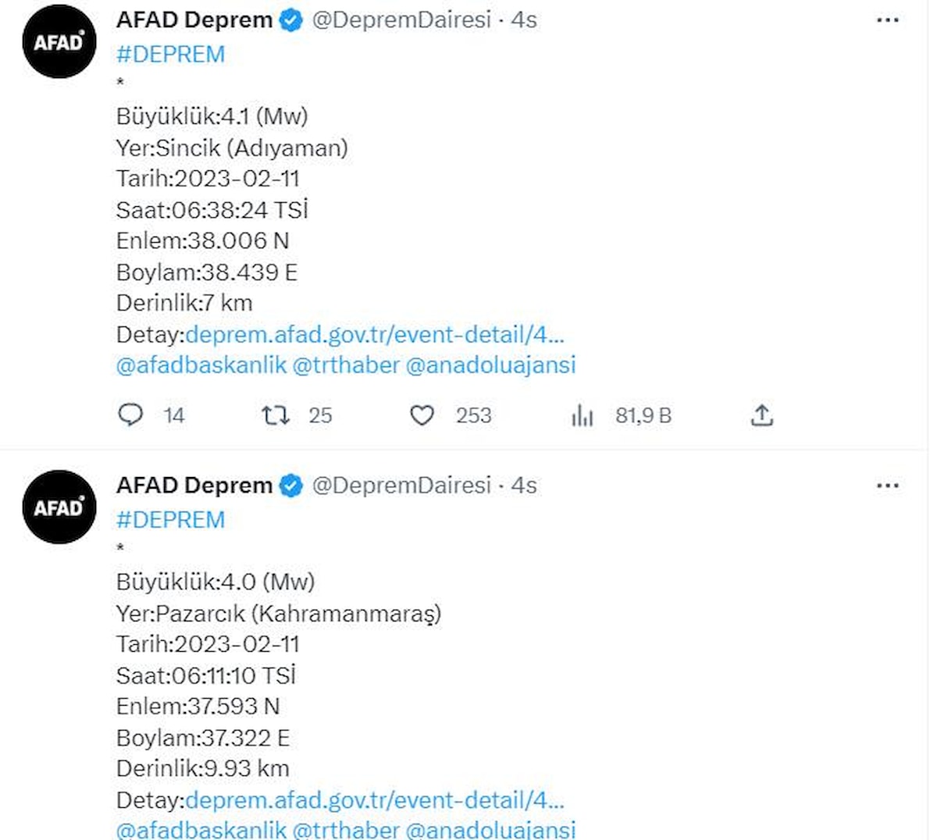The height and width of the screenshot is (840, 937).
Task: Click AFAD Deprem name on second tweet
Action: (x=194, y=486)
